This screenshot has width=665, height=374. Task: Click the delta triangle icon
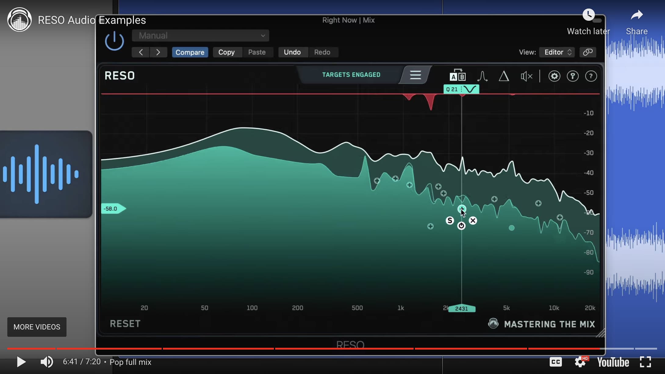click(x=504, y=76)
